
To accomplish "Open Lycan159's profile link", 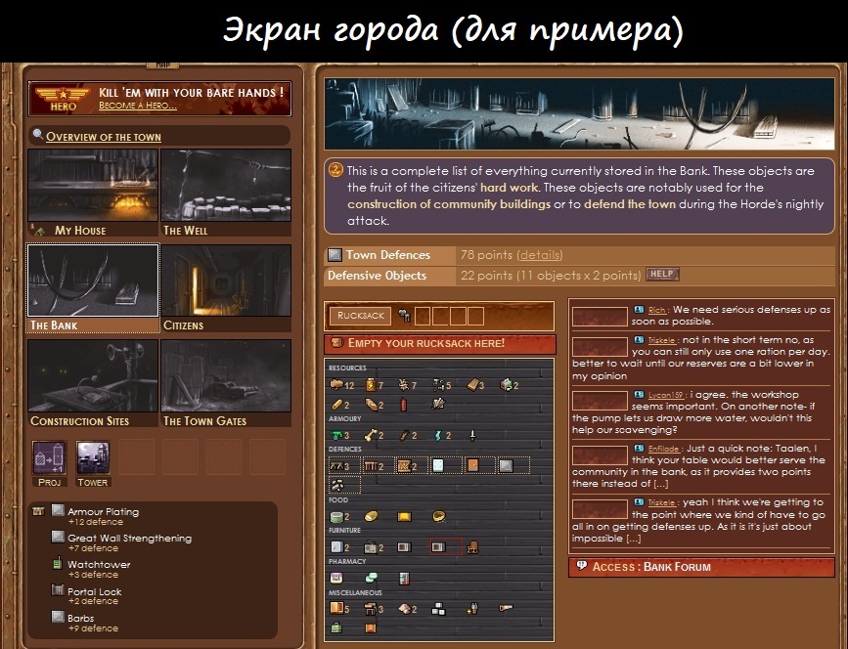I will pos(666,395).
